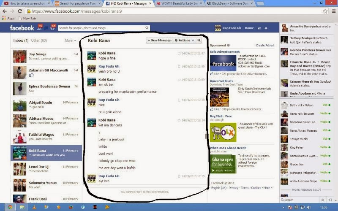
Task: Click the New Tab bookmark
Action: point(27,19)
